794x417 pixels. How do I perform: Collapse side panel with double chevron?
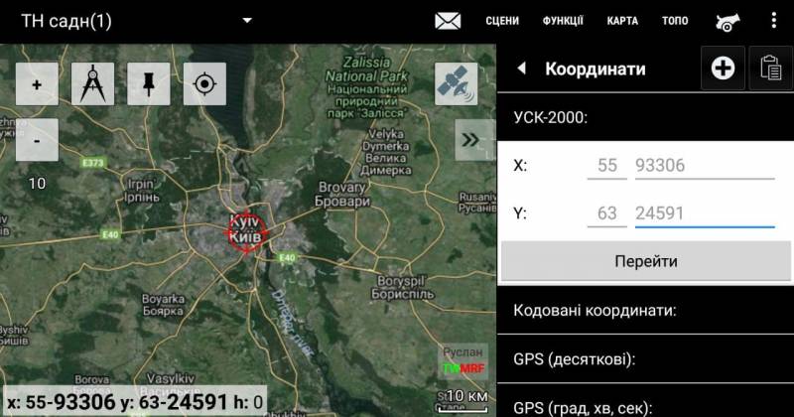474,140
